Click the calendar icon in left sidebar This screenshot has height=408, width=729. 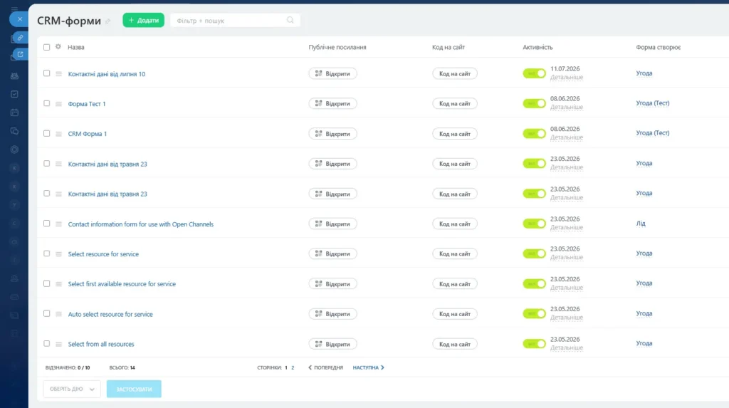pos(14,113)
